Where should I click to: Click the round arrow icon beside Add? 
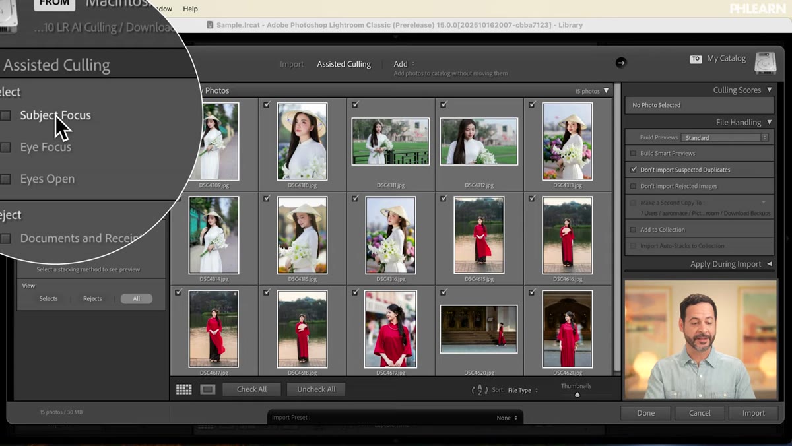(x=620, y=63)
